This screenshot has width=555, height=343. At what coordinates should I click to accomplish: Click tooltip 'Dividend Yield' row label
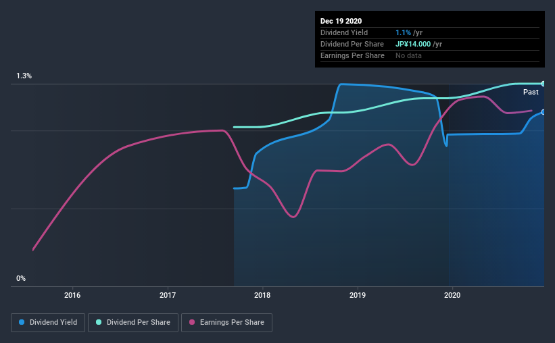(x=344, y=32)
